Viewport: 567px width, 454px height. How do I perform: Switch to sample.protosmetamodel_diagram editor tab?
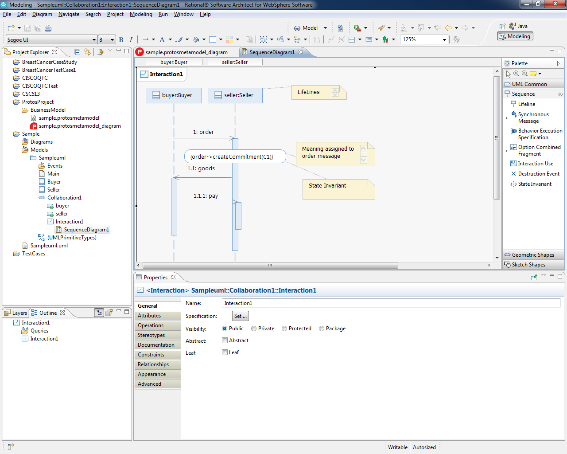coord(186,52)
